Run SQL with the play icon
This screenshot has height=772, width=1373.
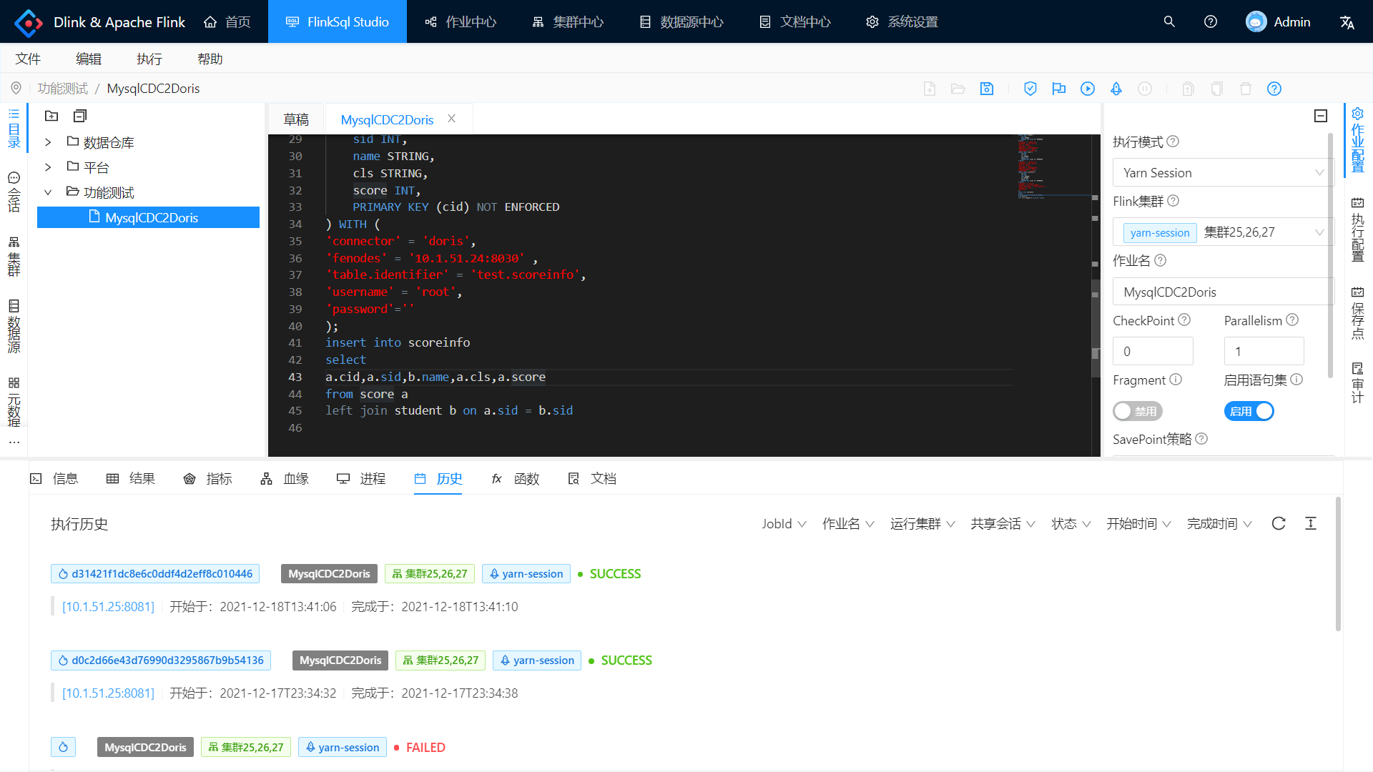1087,89
